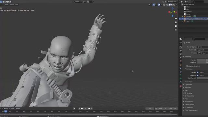Click the zoom magnifier viewport gizmo
Screen dimensions: 208x117
point(175,19)
